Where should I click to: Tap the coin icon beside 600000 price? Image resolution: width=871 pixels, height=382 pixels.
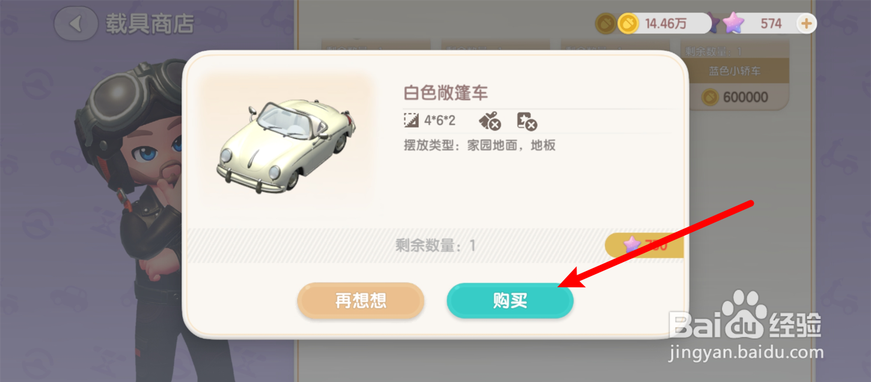[x=710, y=97]
